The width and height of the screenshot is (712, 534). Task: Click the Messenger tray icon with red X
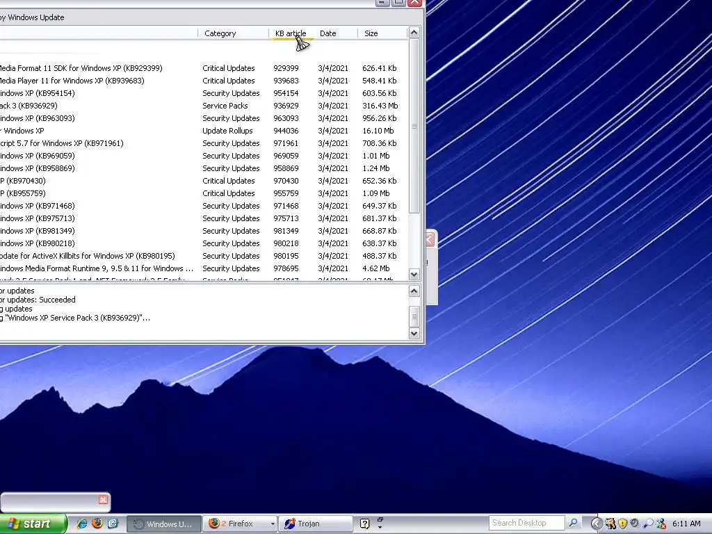tap(661, 524)
